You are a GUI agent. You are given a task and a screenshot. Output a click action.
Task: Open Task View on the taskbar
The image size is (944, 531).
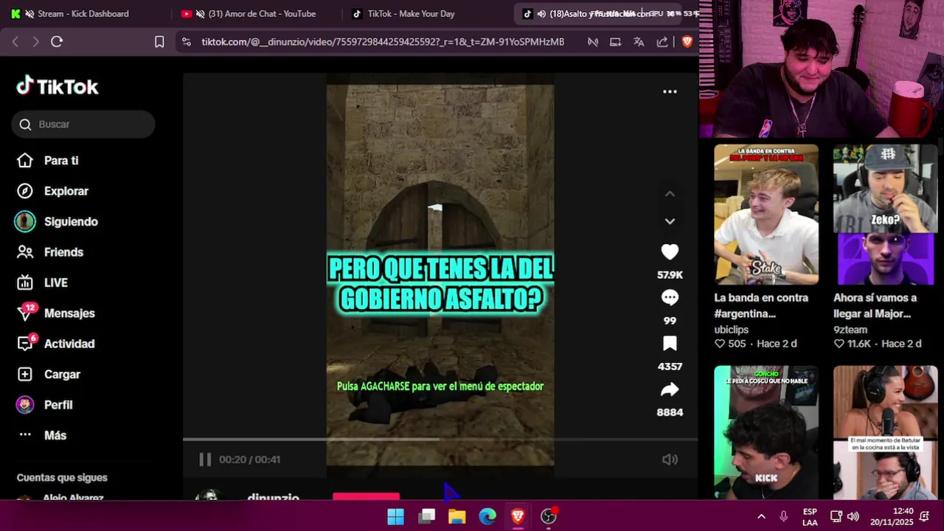[x=427, y=516]
